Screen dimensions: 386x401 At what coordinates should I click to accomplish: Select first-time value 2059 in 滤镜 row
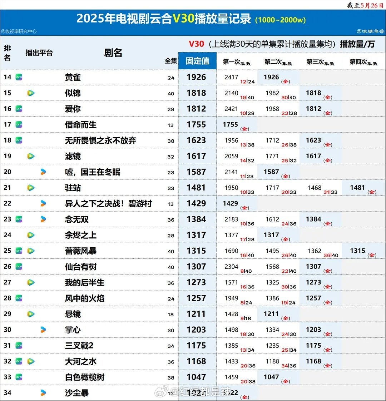231,156
